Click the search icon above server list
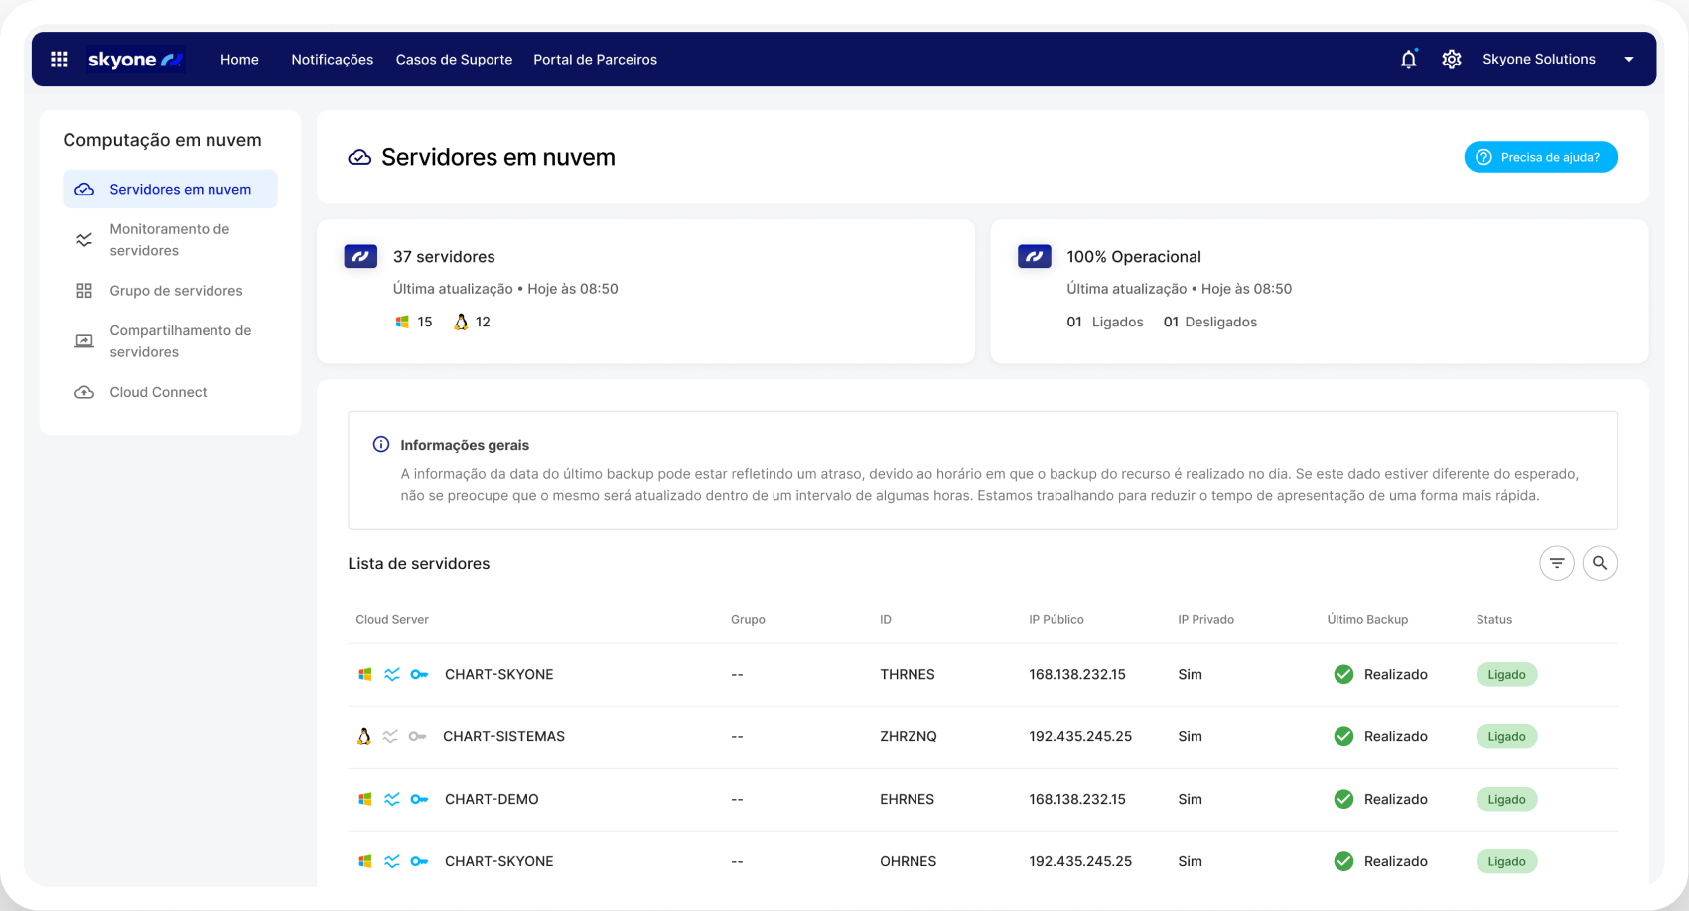Image resolution: width=1689 pixels, height=911 pixels. [1599, 563]
